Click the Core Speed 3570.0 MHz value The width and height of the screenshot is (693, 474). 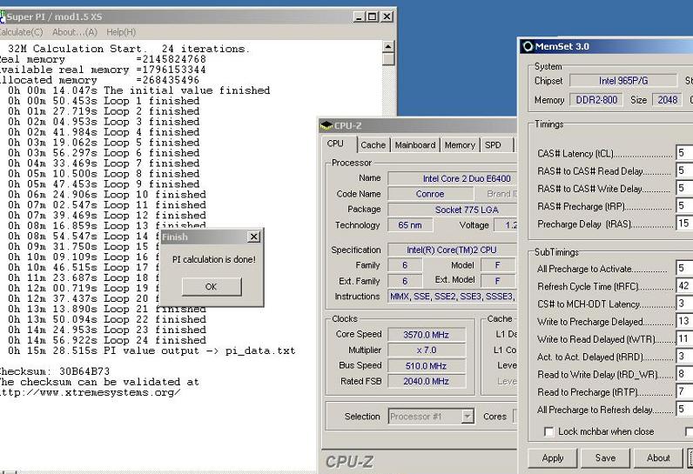pyautogui.click(x=426, y=335)
